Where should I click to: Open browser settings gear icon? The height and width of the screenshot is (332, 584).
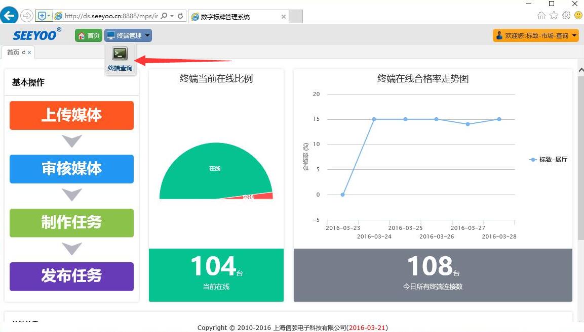(566, 16)
